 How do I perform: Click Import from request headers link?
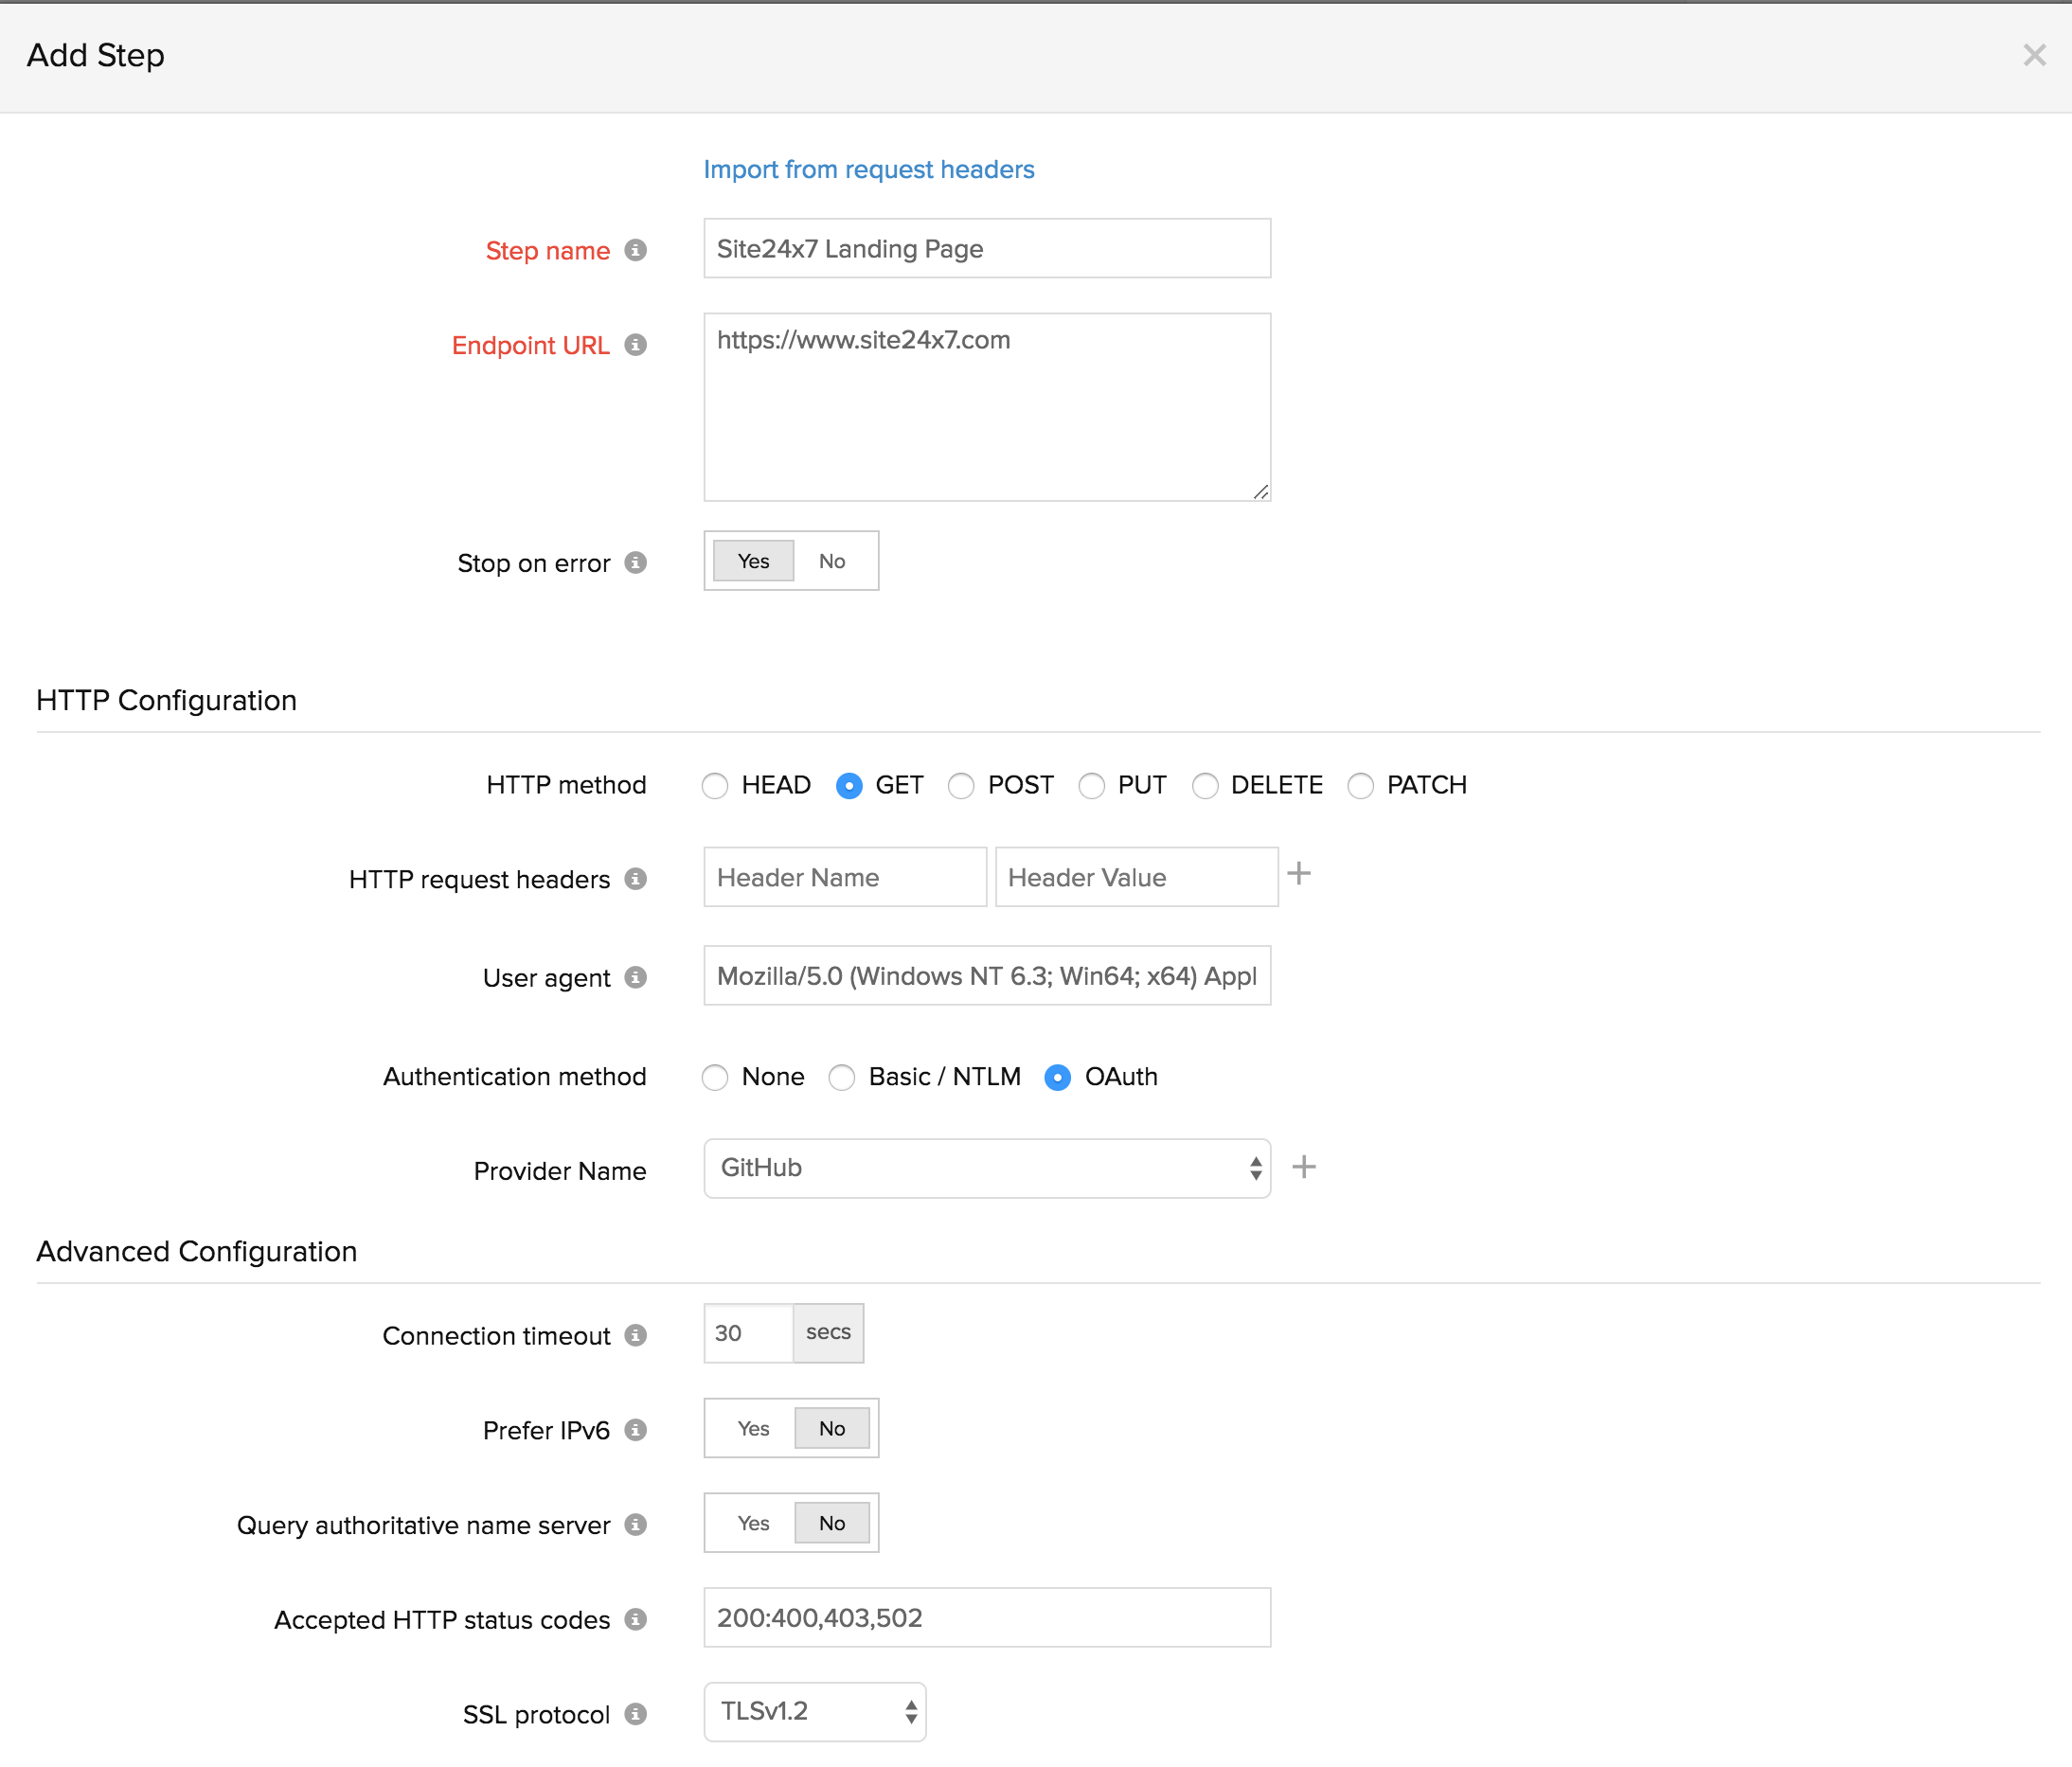pos(868,169)
